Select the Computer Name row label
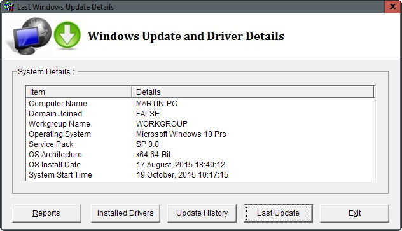Screen dimensions: 402x231 click(x=58, y=104)
